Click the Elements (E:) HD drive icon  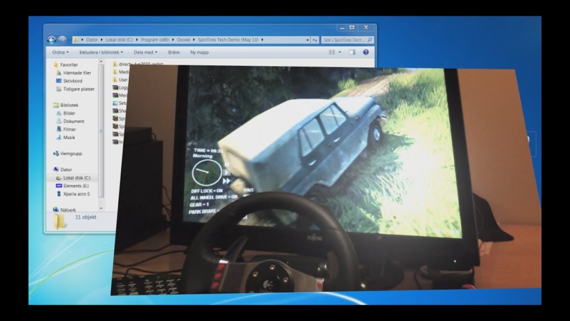59,185
